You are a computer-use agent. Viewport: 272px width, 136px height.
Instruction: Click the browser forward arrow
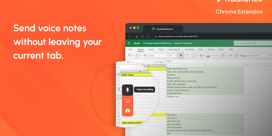click(136, 36)
